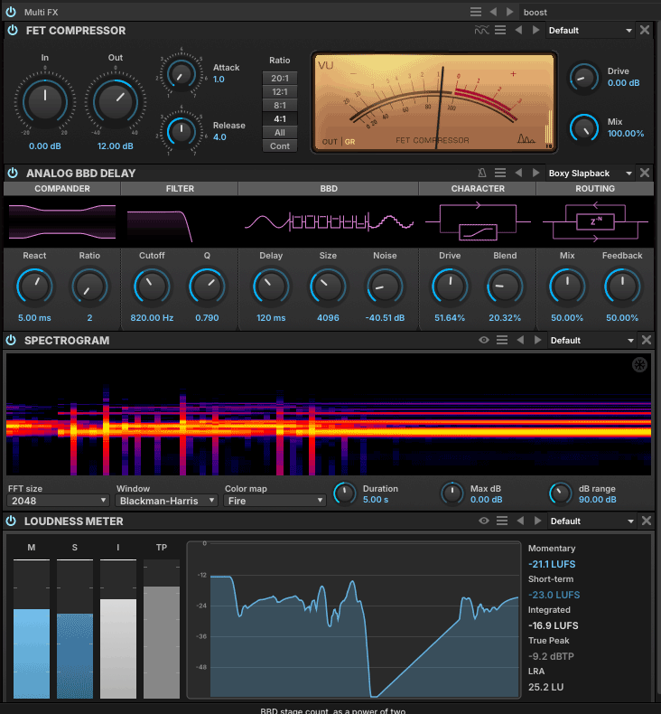Set compressor ratio to 4:1

point(280,119)
